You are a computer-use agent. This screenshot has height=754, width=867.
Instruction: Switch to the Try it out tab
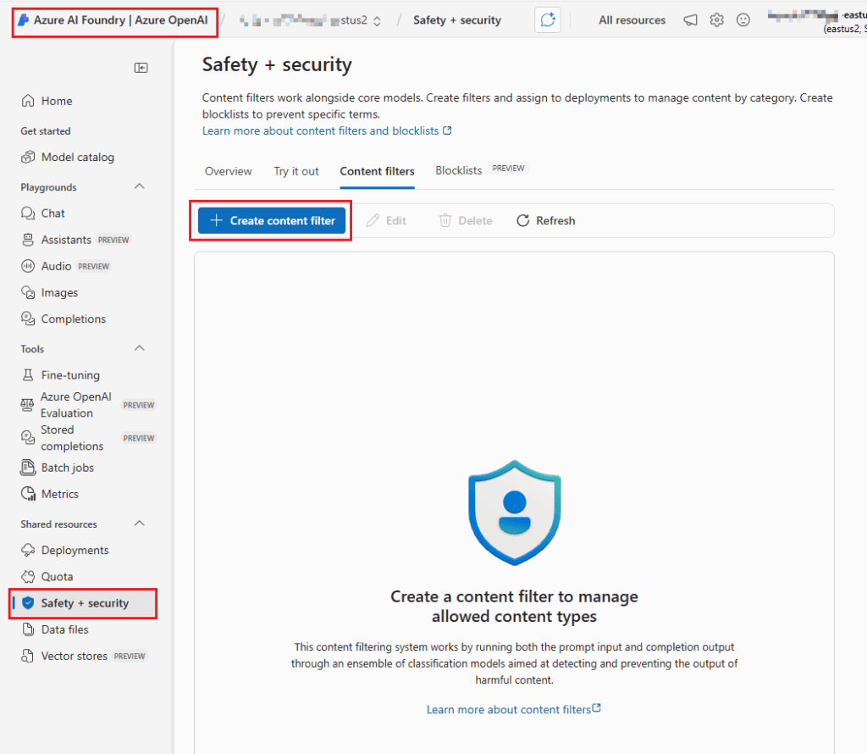(x=295, y=171)
